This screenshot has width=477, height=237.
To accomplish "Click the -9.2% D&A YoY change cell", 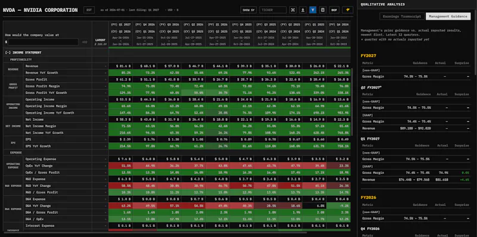I will point(338,205).
